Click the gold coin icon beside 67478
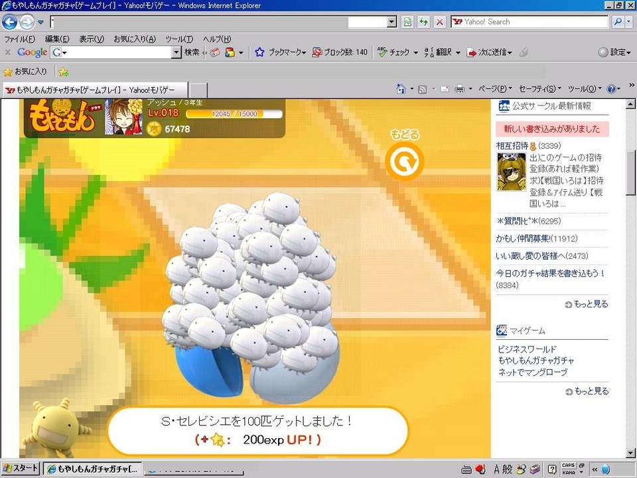637x478 pixels. (154, 129)
